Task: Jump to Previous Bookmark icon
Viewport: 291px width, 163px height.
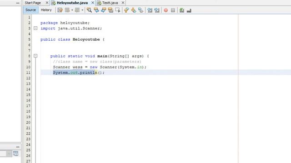Action: tap(126, 10)
